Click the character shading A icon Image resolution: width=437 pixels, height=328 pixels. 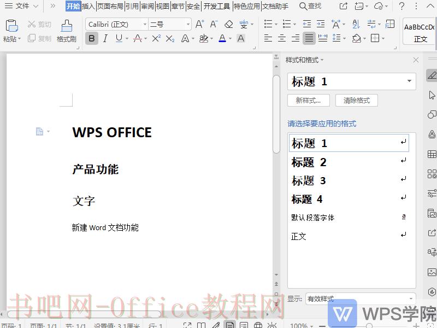pyautogui.click(x=241, y=38)
